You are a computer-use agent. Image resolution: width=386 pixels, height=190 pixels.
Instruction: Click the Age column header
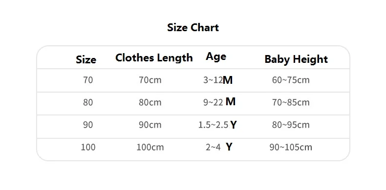click(216, 57)
